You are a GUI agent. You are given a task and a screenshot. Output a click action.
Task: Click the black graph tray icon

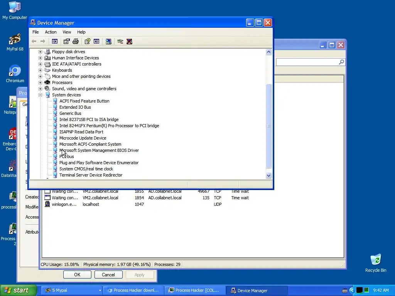[x=360, y=290]
